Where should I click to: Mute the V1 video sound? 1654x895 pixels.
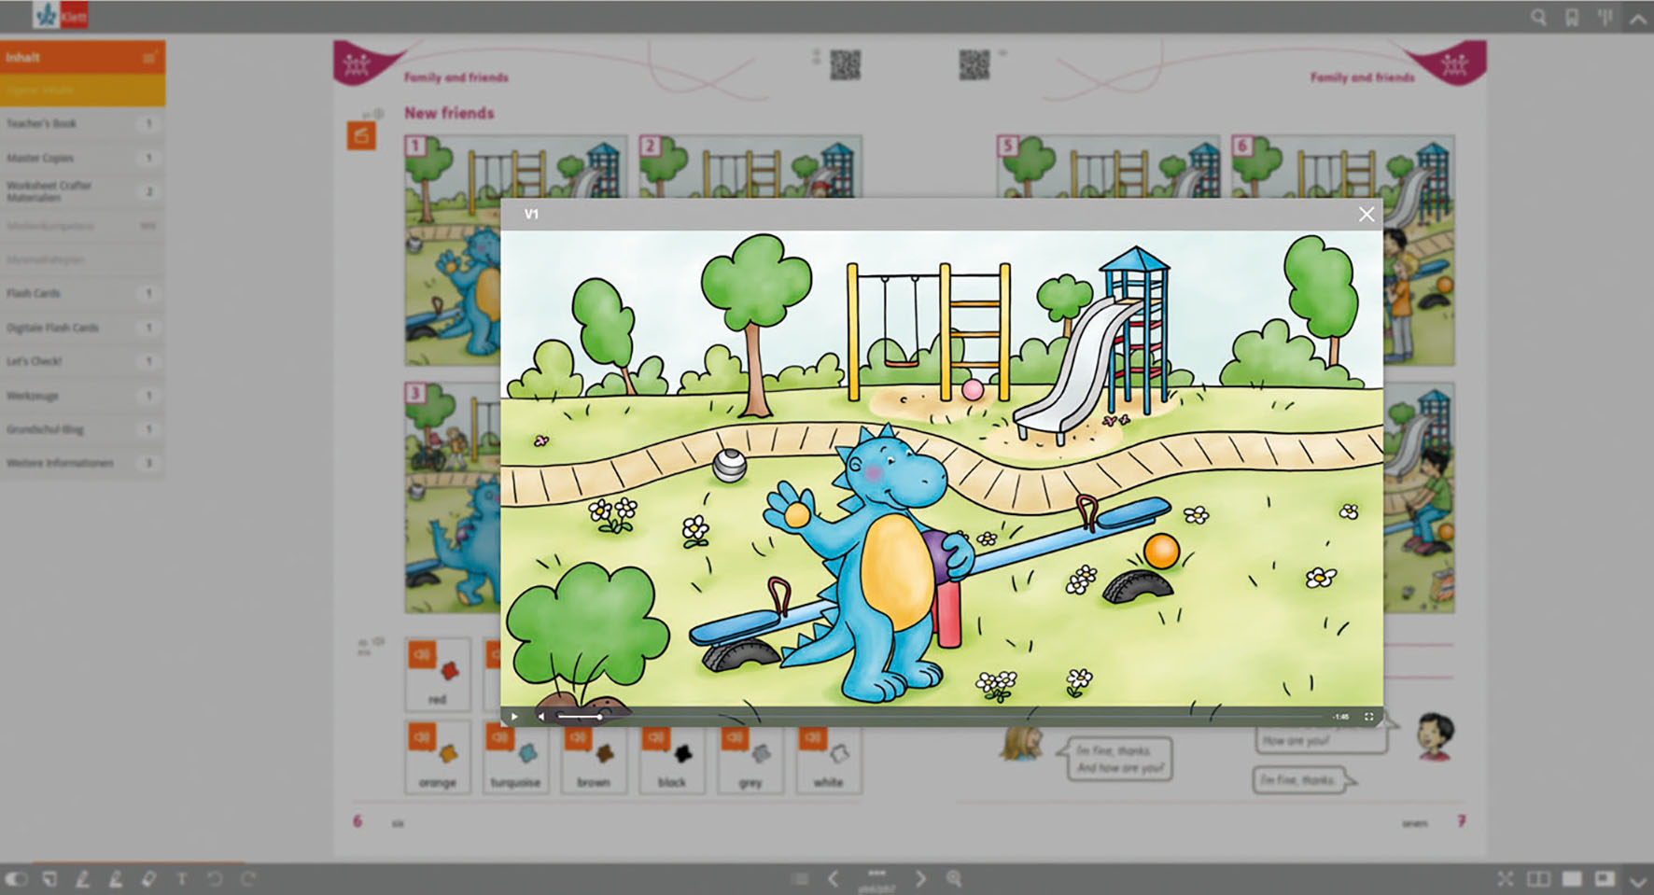click(x=541, y=717)
